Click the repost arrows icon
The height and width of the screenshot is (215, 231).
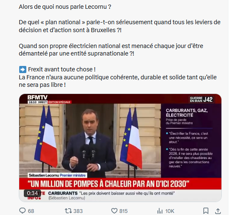68,211
